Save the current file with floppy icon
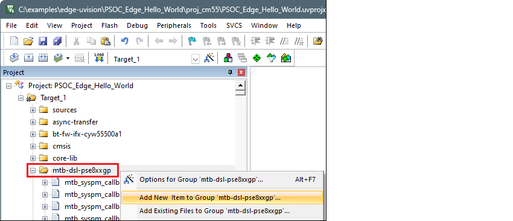513x221 pixels. tap(43, 41)
